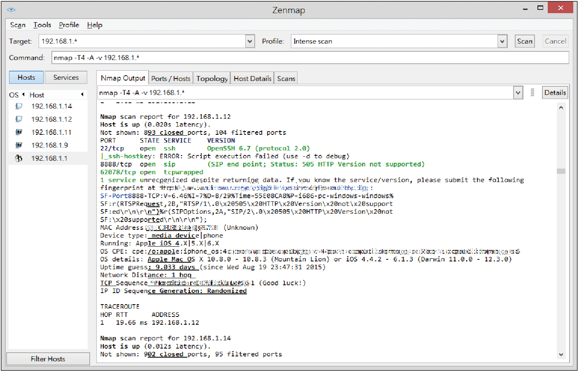Switch to the Nmap Output tab

(123, 78)
